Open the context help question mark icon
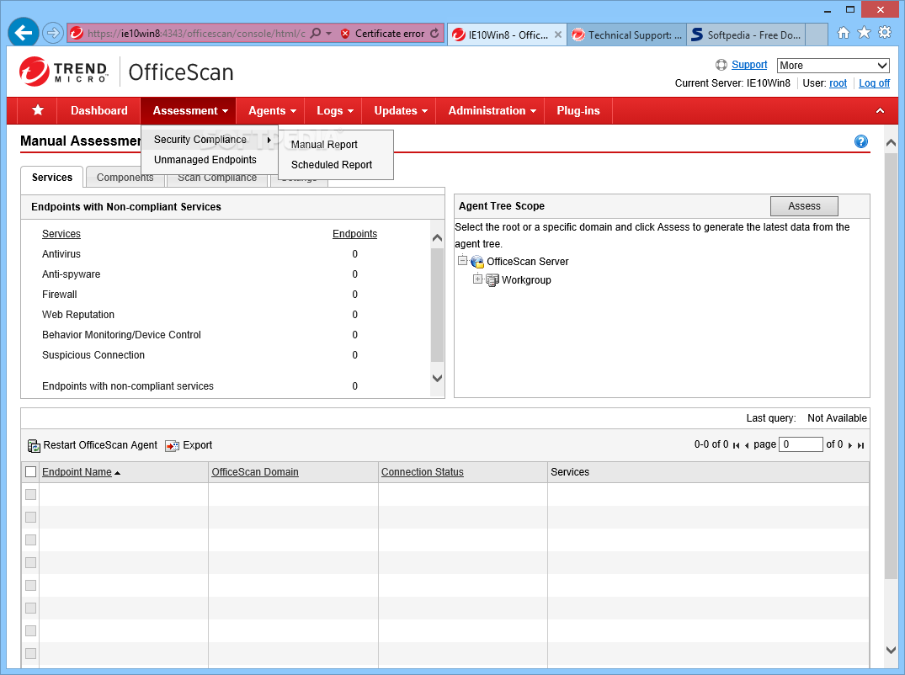This screenshot has height=675, width=905. 860,141
